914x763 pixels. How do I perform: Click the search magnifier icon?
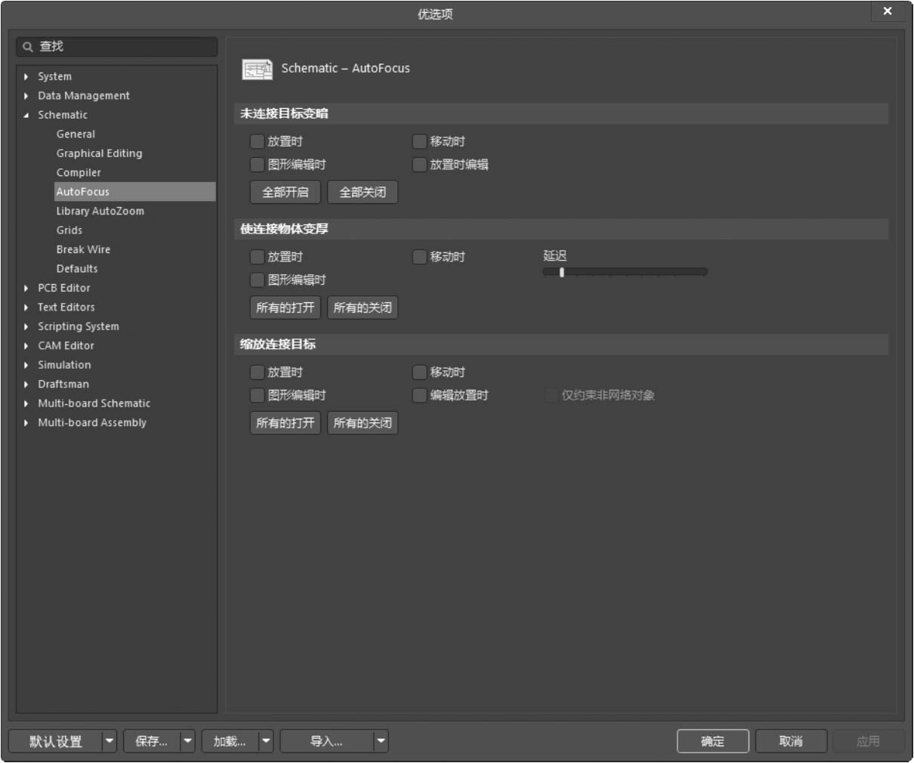point(28,47)
